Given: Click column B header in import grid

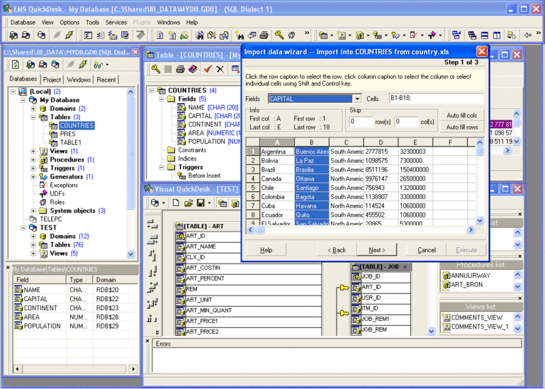Looking at the screenshot, I should click(x=311, y=142).
